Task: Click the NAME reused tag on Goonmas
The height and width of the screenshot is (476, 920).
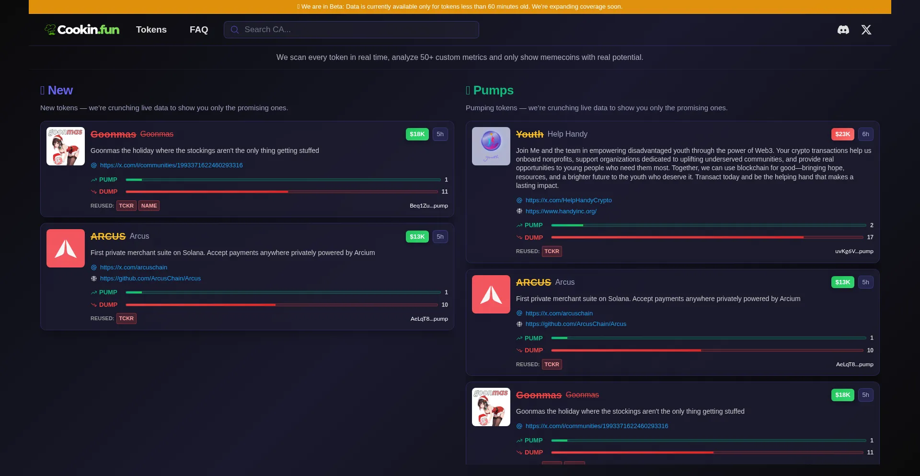Action: [x=149, y=206]
